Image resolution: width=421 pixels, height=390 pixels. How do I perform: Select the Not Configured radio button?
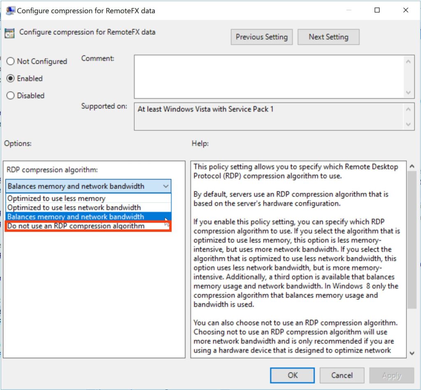pyautogui.click(x=11, y=61)
